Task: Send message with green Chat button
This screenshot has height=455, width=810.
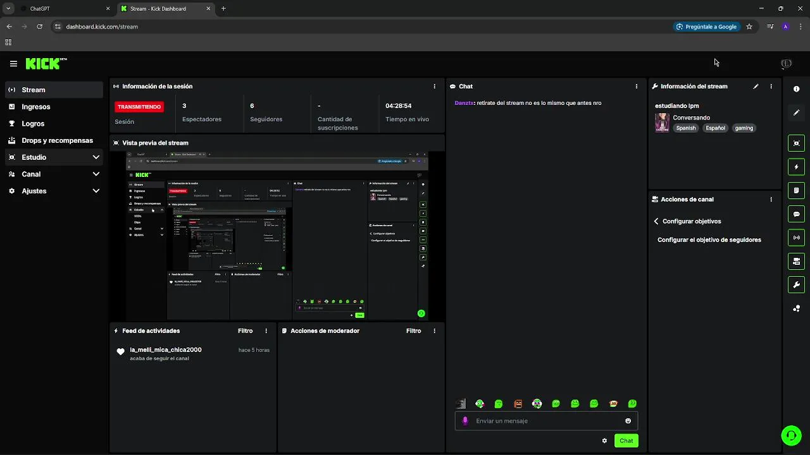Action: (626, 441)
